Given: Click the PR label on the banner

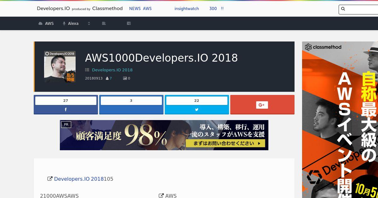Looking at the screenshot, I should click(66, 125).
